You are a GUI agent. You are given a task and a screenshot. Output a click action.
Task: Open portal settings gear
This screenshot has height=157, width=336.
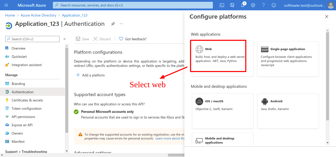pyautogui.click(x=253, y=5)
